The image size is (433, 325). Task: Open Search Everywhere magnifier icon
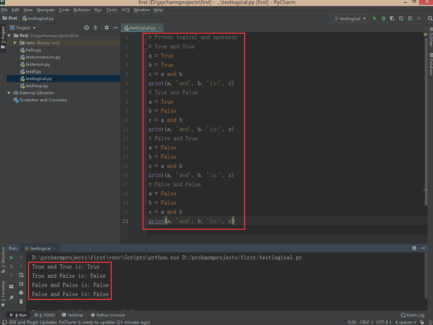coord(430,18)
